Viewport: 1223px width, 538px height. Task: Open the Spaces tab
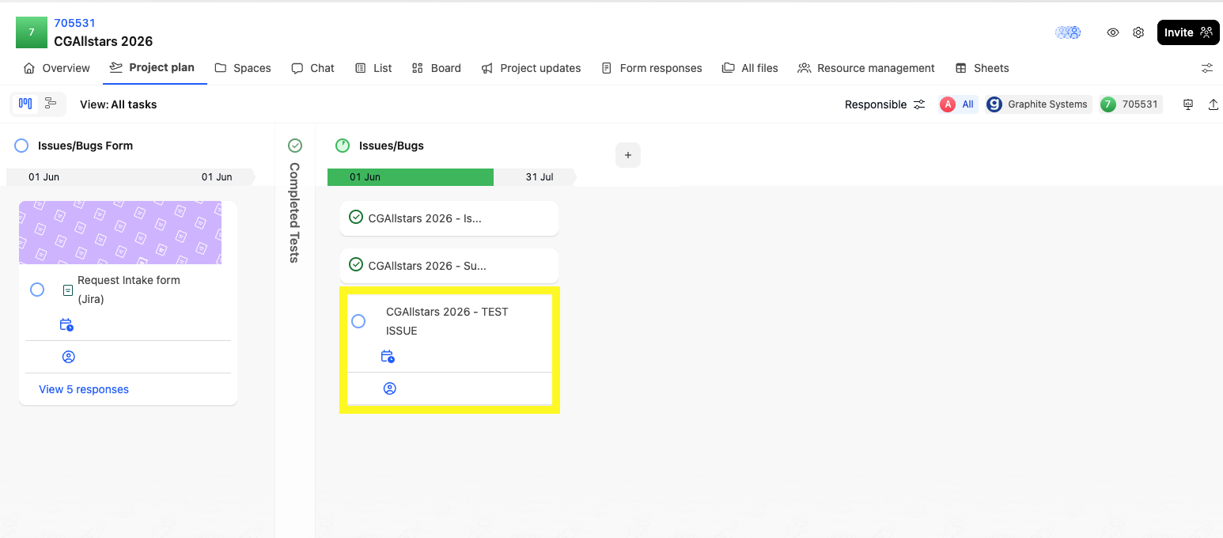(243, 68)
